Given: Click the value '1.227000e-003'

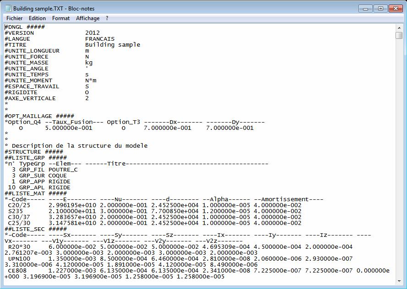Looking at the screenshot, I should (72, 271).
